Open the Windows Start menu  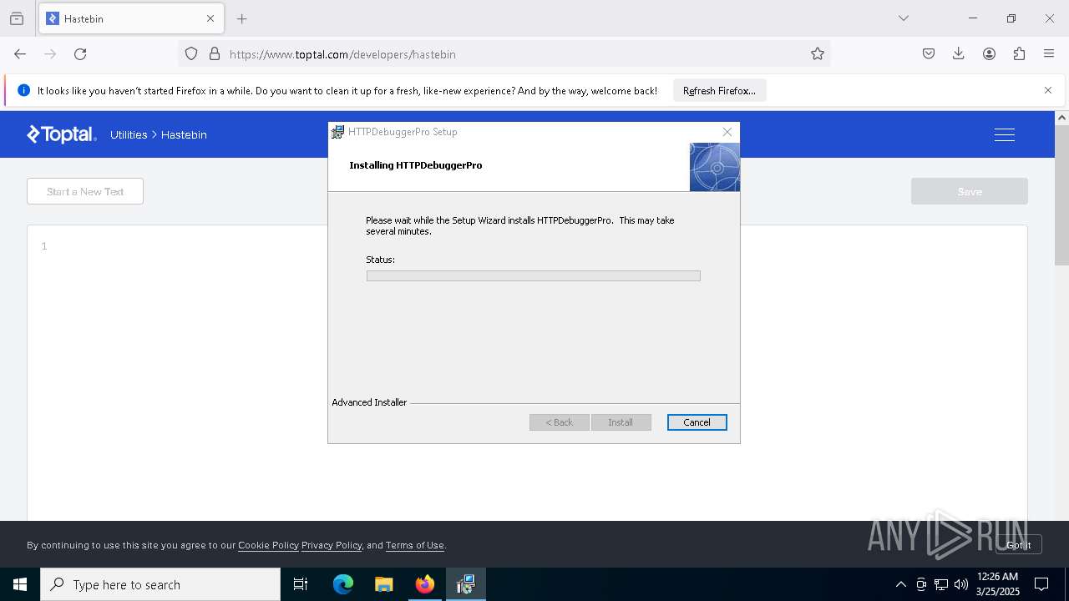coord(20,584)
